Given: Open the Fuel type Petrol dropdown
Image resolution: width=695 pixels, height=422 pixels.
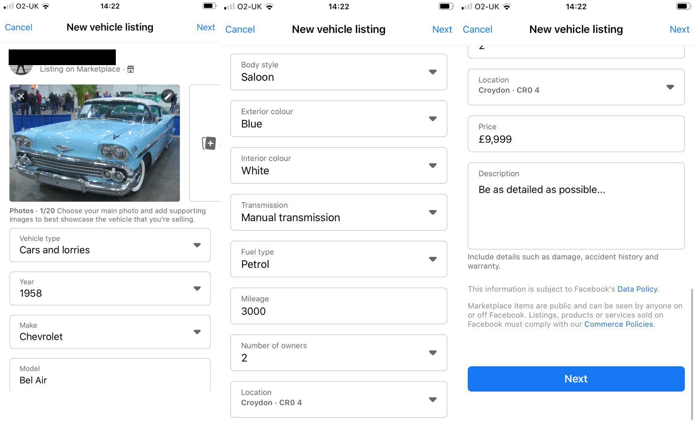Looking at the screenshot, I should (338, 259).
